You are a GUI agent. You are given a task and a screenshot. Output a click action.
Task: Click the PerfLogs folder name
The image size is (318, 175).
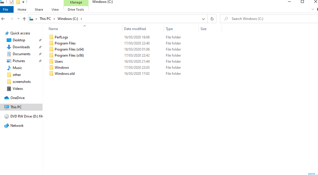click(x=61, y=37)
